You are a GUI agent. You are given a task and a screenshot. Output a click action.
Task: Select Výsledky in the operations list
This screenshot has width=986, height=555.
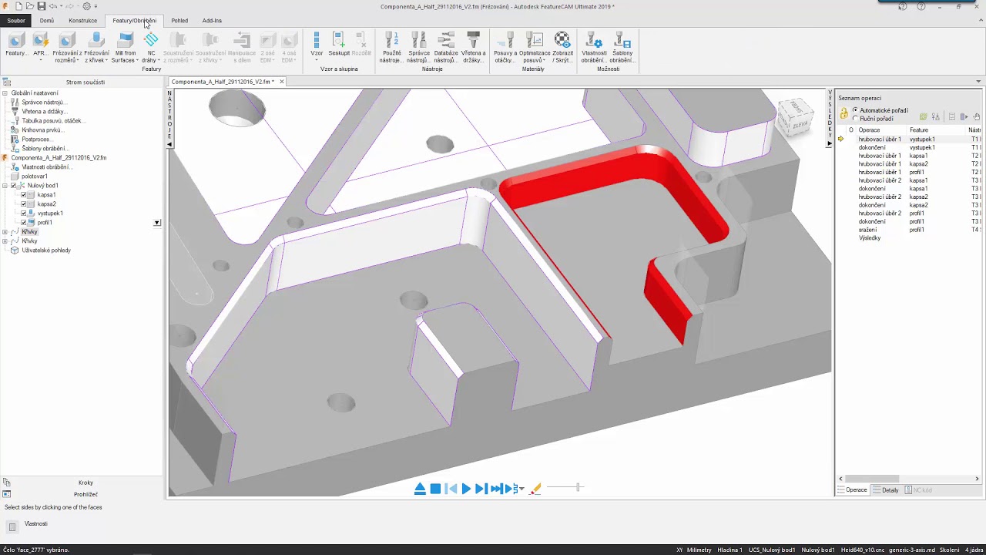coord(870,238)
